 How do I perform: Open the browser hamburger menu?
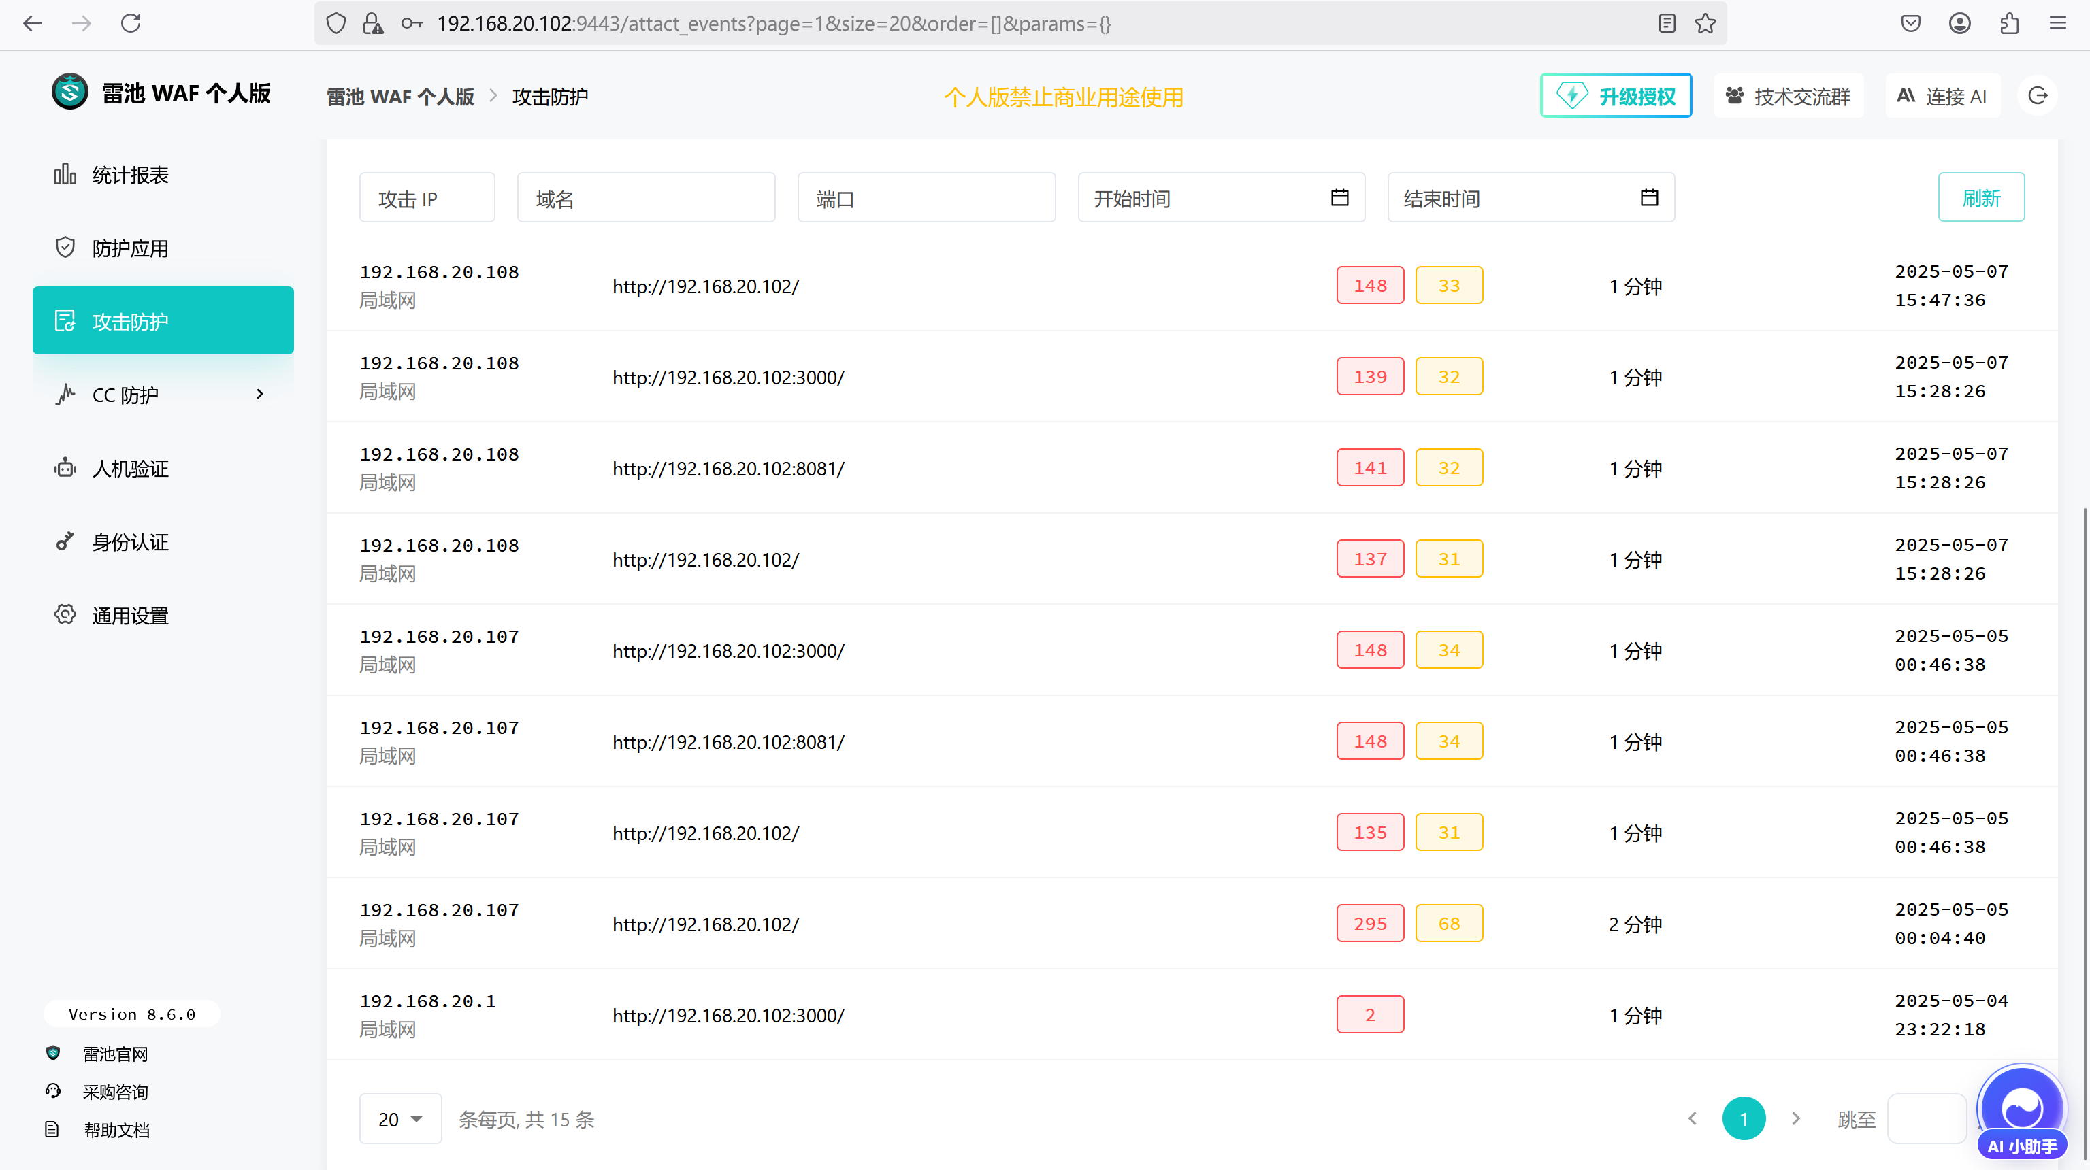point(2057,24)
